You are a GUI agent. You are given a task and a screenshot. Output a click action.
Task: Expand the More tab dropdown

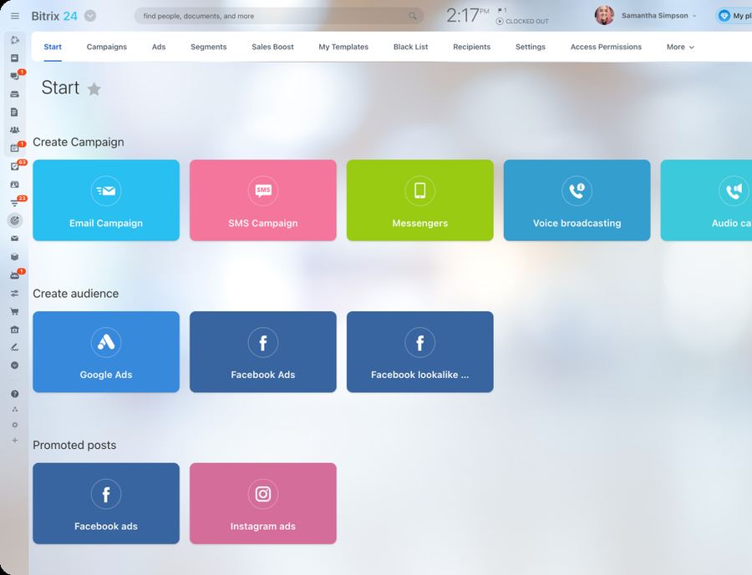(x=680, y=47)
